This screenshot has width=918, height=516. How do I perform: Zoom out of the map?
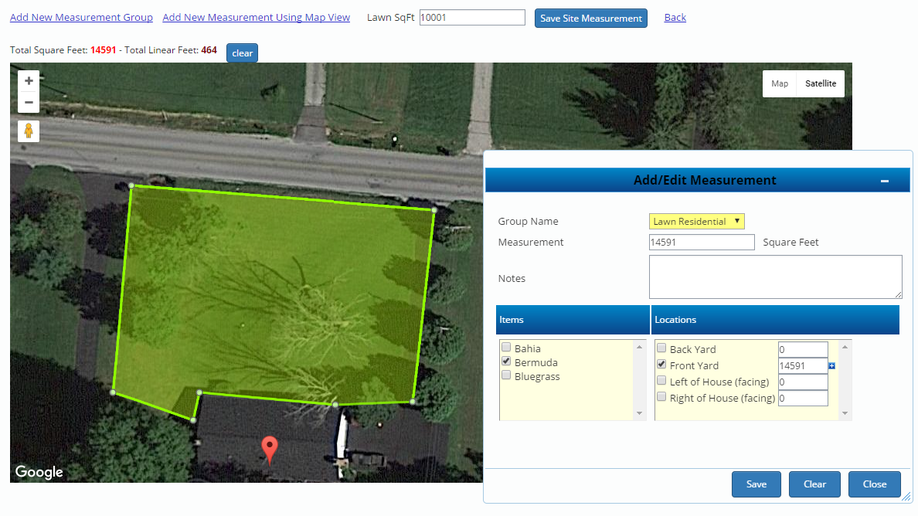pos(29,103)
